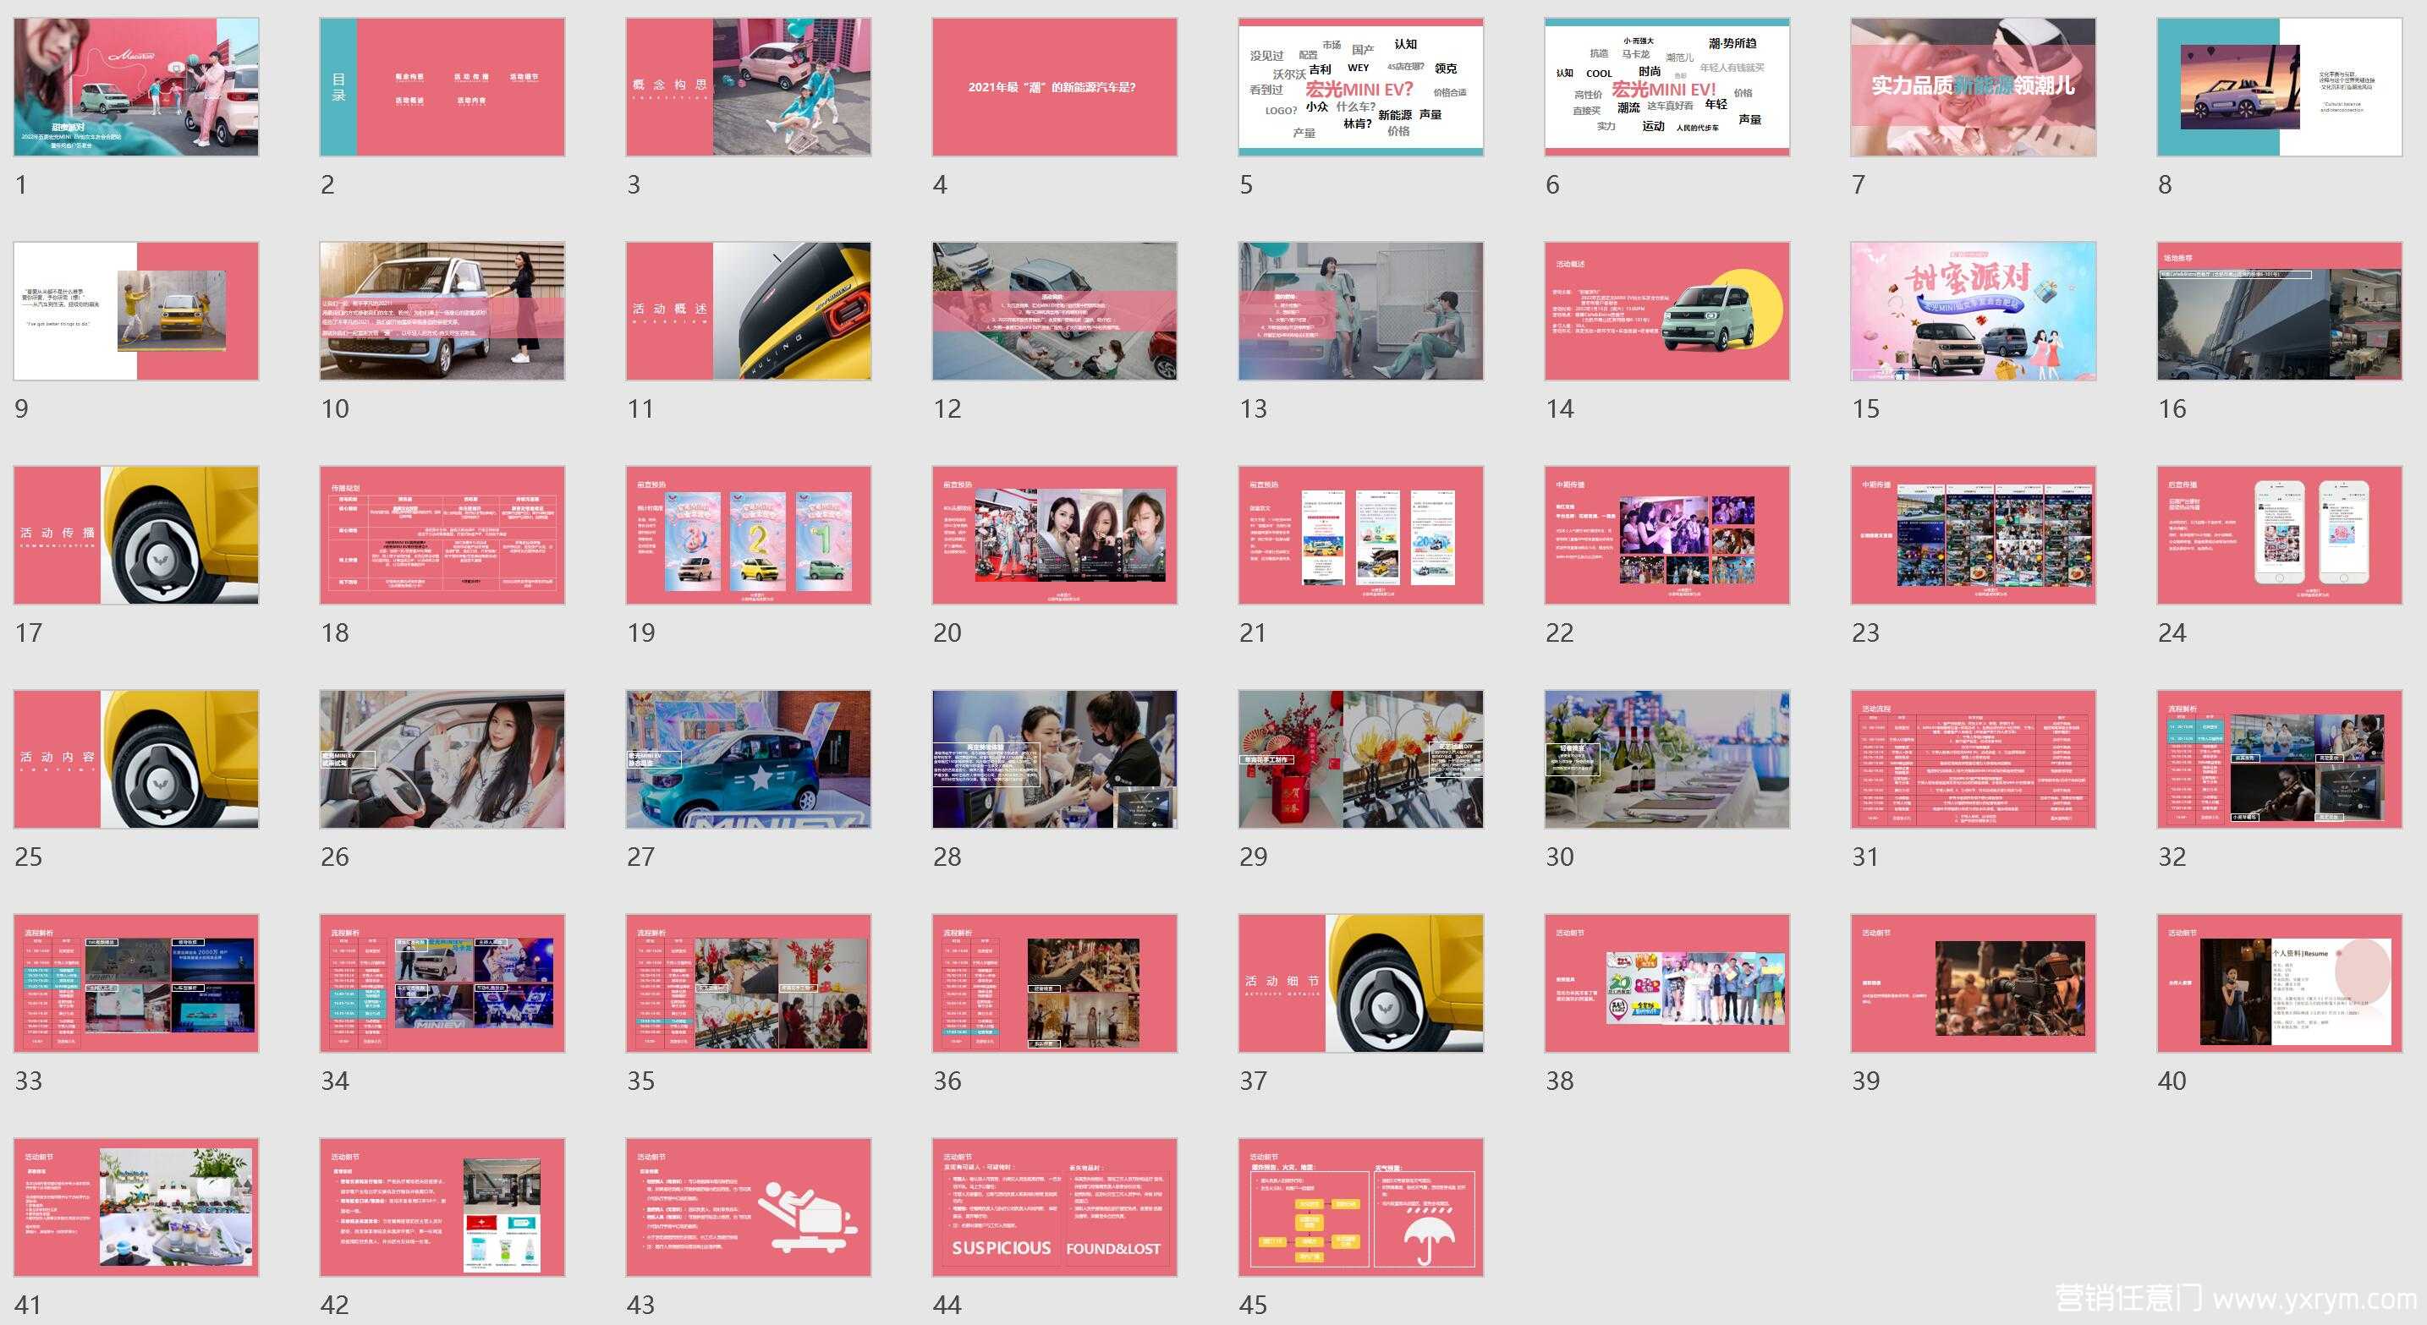Select slide 31 event schedule table thumbnail

pos(1973,759)
